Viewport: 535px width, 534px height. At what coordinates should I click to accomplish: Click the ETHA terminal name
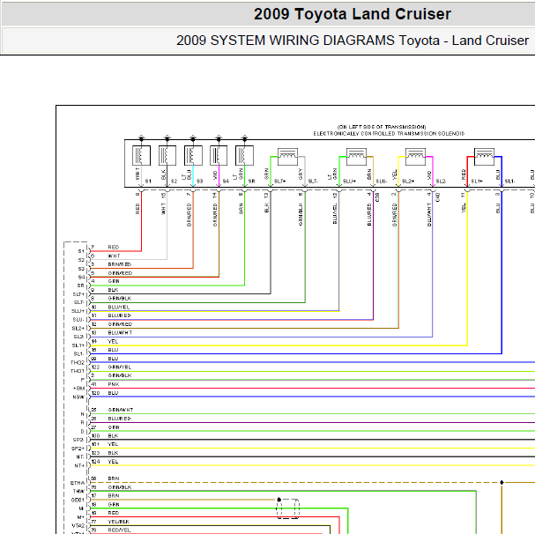tap(78, 483)
